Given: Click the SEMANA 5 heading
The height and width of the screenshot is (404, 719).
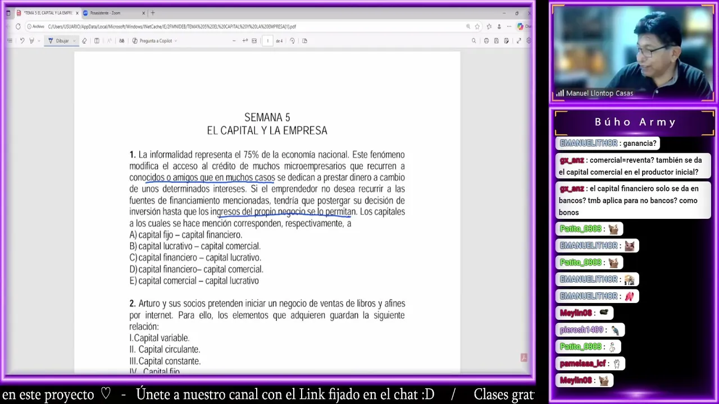Looking at the screenshot, I should 267,117.
